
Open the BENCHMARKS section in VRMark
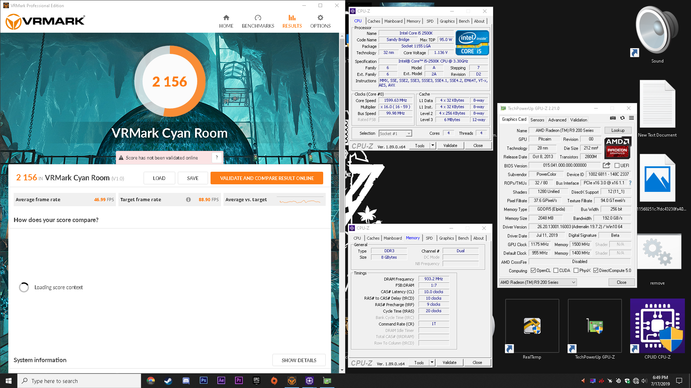point(258,22)
